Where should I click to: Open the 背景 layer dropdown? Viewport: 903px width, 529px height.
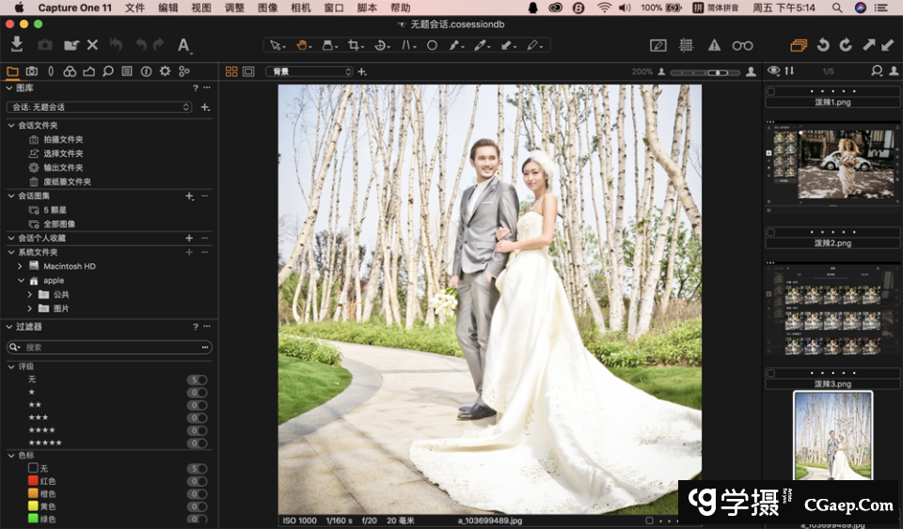pos(309,71)
